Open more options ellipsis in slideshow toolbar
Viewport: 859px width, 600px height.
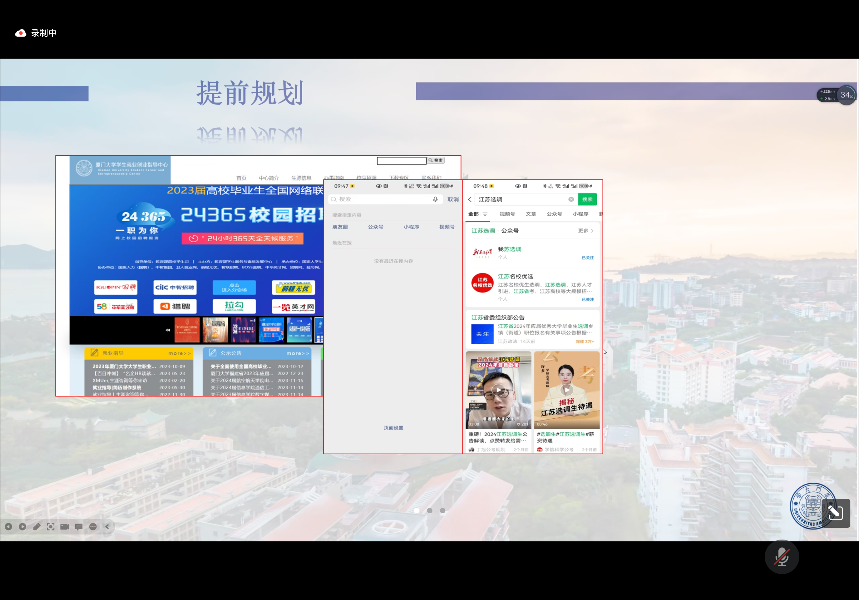[x=93, y=527]
